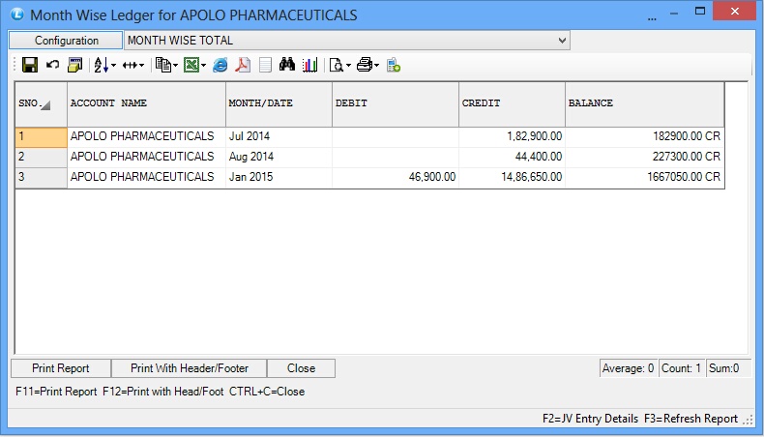Screen dimensions: 764x437
Task: Export the report using the Excel icon
Action: (x=191, y=65)
